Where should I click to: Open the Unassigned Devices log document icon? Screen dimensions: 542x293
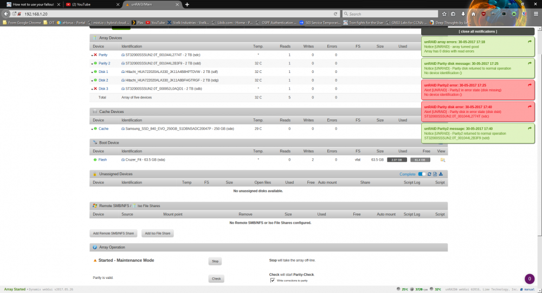[x=435, y=174]
